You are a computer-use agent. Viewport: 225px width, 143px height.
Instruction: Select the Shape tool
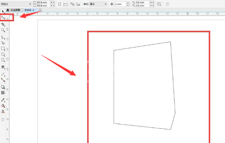click(3, 17)
